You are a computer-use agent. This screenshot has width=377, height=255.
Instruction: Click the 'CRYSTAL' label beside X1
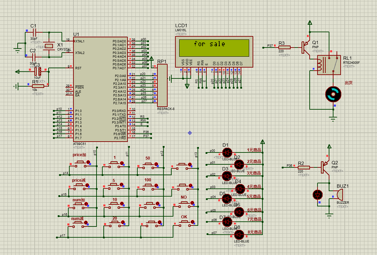click(64, 50)
